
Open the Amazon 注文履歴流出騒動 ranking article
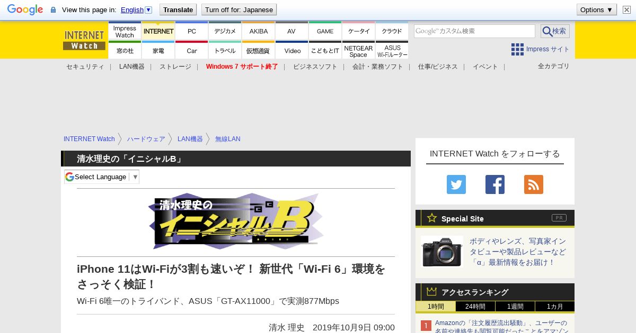[501, 326]
